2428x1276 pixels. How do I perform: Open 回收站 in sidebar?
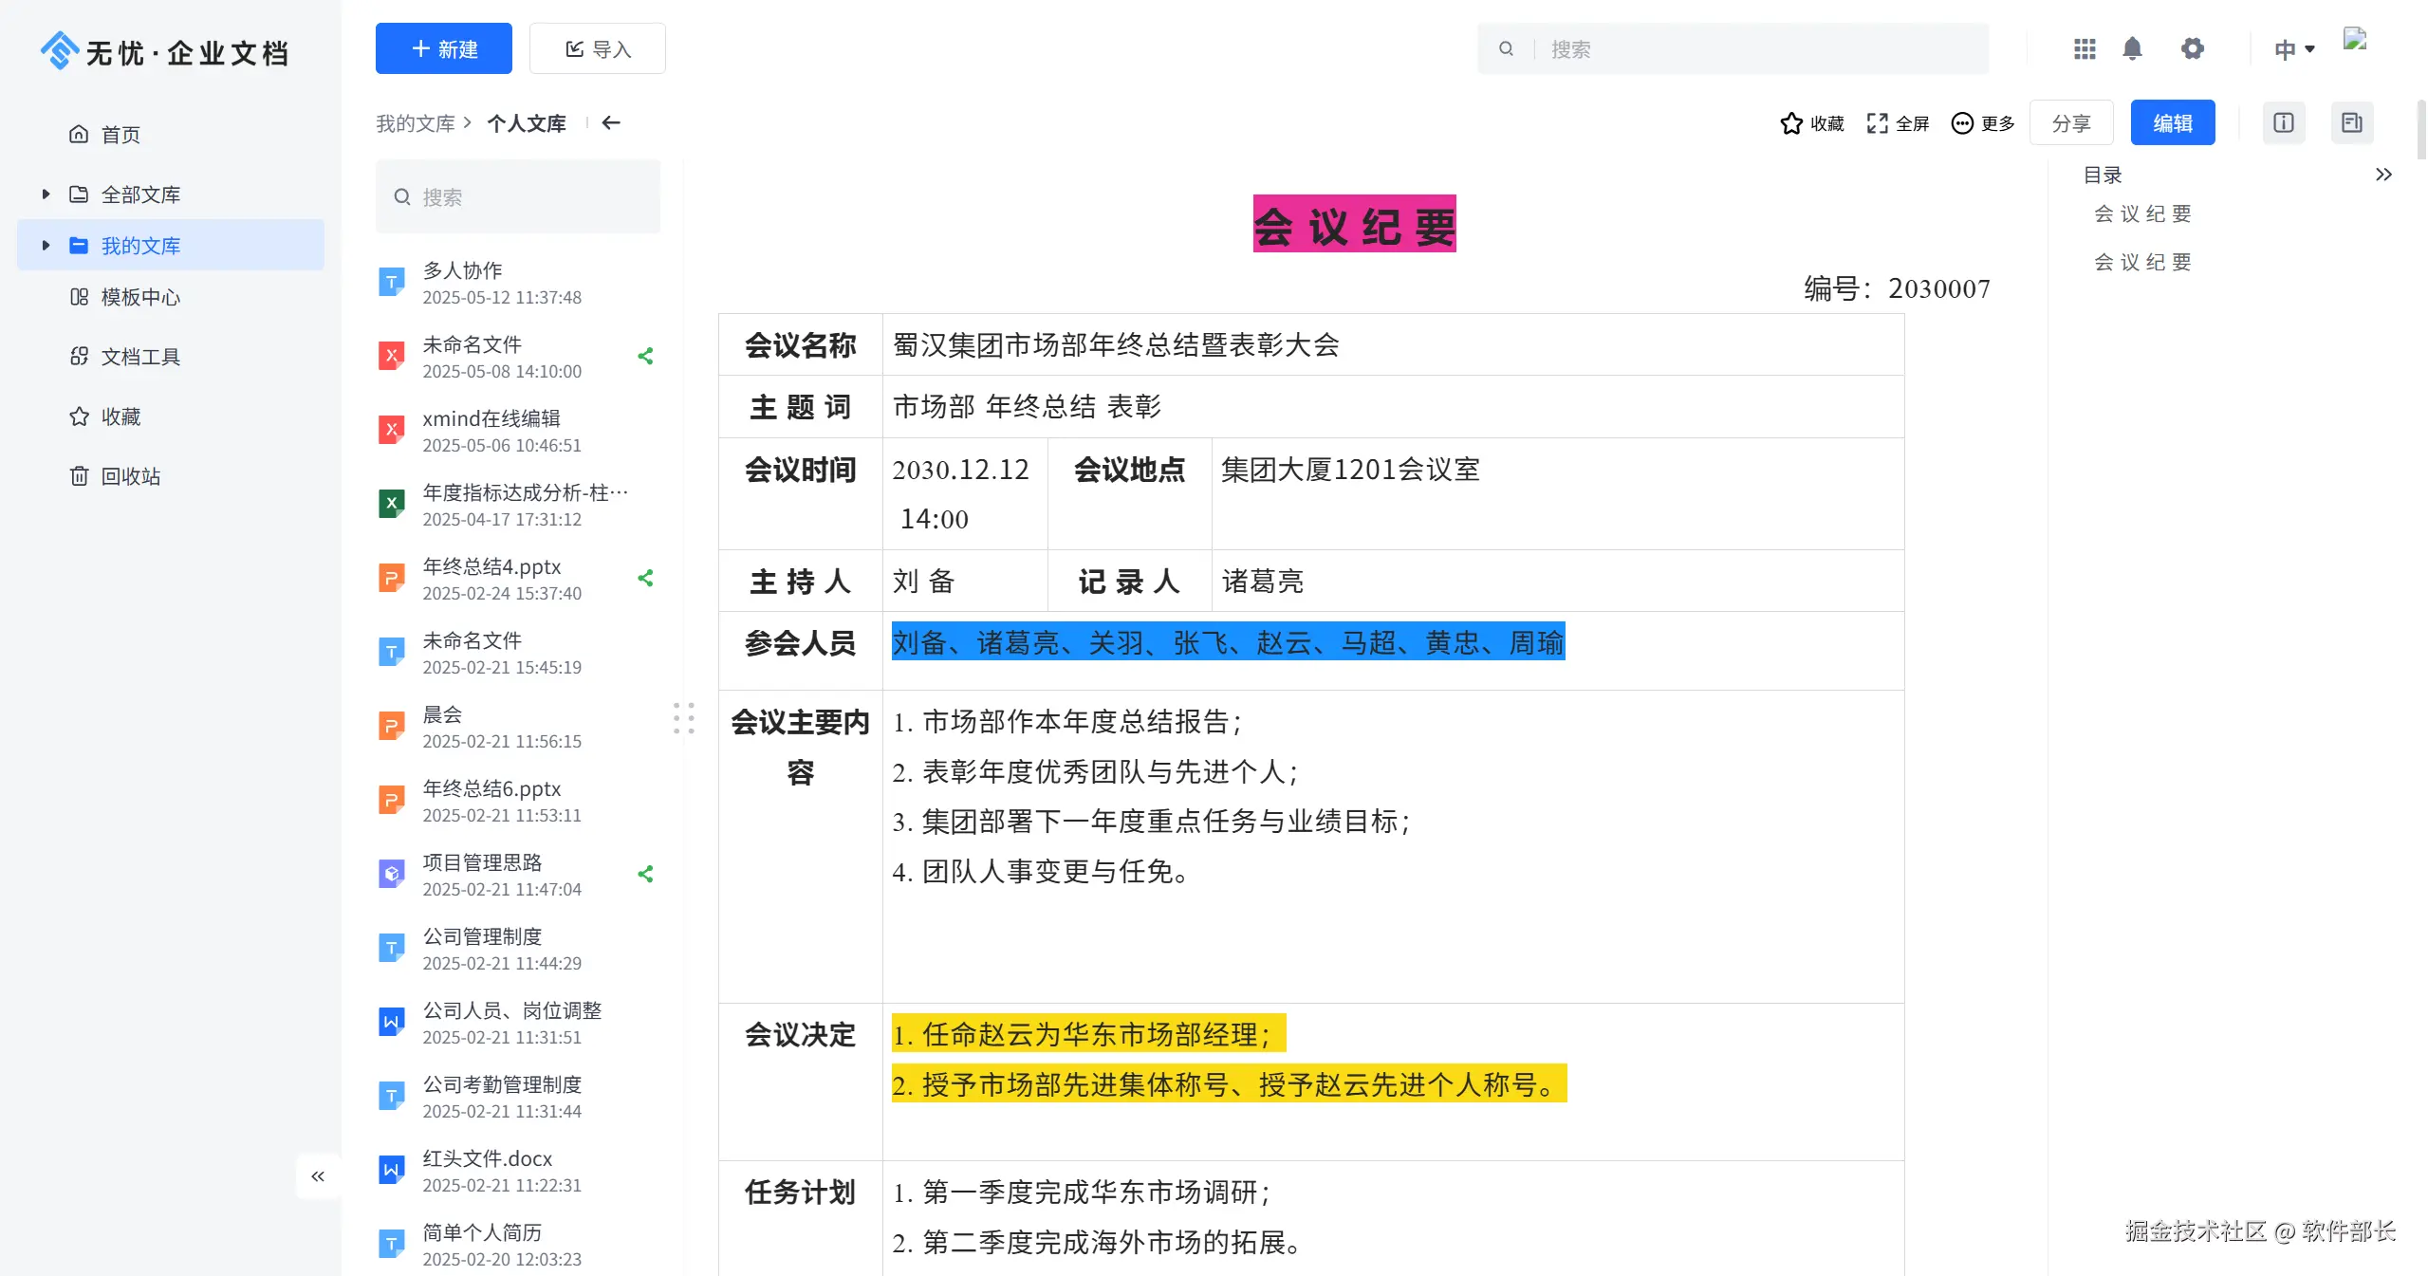tap(130, 476)
